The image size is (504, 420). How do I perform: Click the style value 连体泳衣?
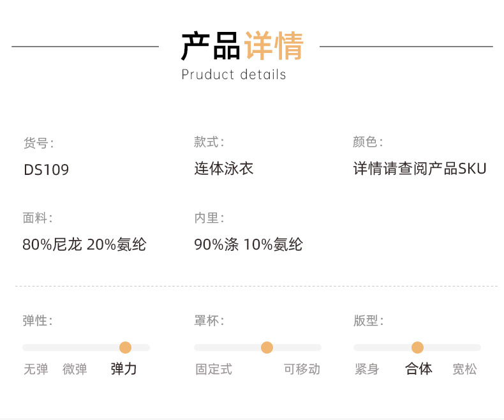point(224,169)
